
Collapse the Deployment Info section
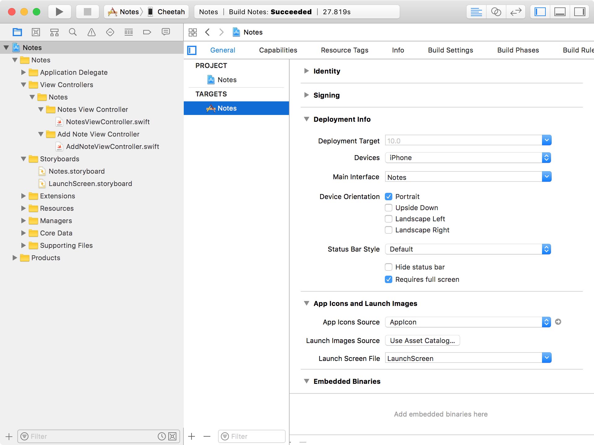[307, 119]
